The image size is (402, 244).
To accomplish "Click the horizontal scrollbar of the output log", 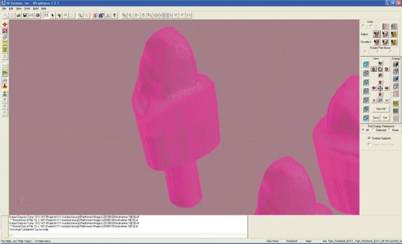I will pos(128,235).
